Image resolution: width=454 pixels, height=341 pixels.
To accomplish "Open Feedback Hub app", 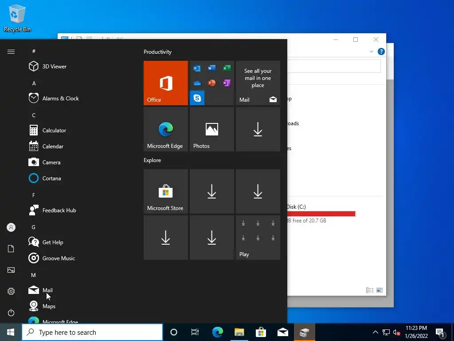I will coord(52,210).
